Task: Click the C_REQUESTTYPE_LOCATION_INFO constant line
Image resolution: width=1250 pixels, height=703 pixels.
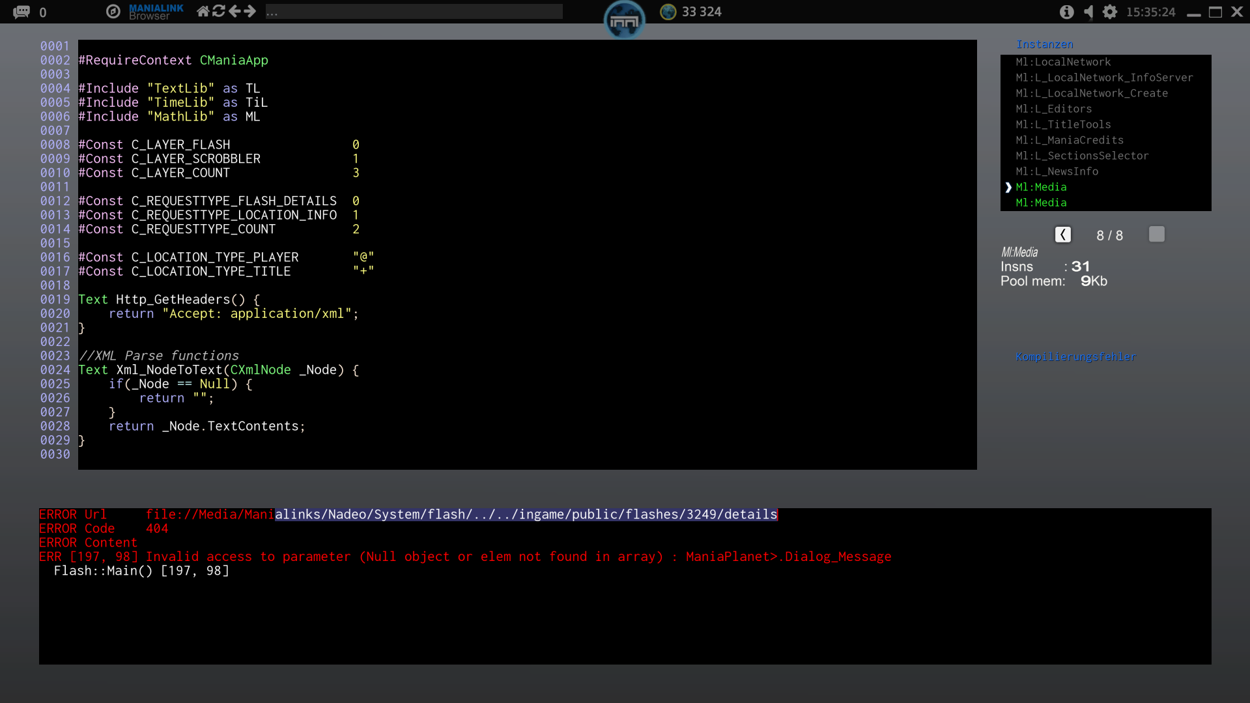Action: (219, 215)
